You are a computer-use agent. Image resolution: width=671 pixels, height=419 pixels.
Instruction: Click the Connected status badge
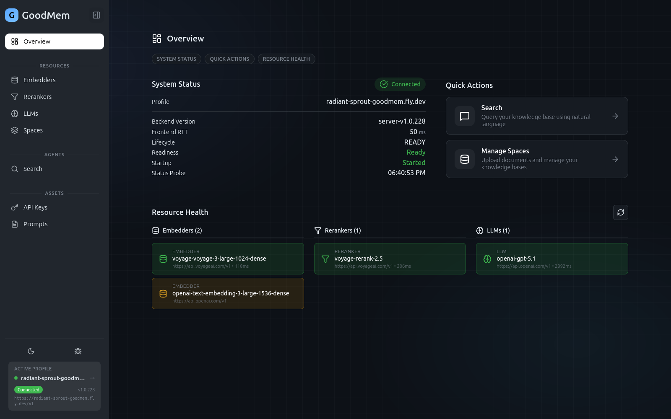point(400,84)
